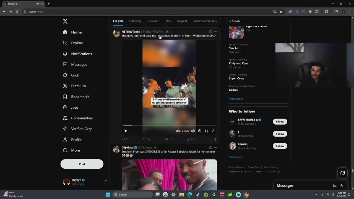This screenshot has height=199, width=354.
Task: Switch to the $cases Community tab
Action: (x=205, y=21)
